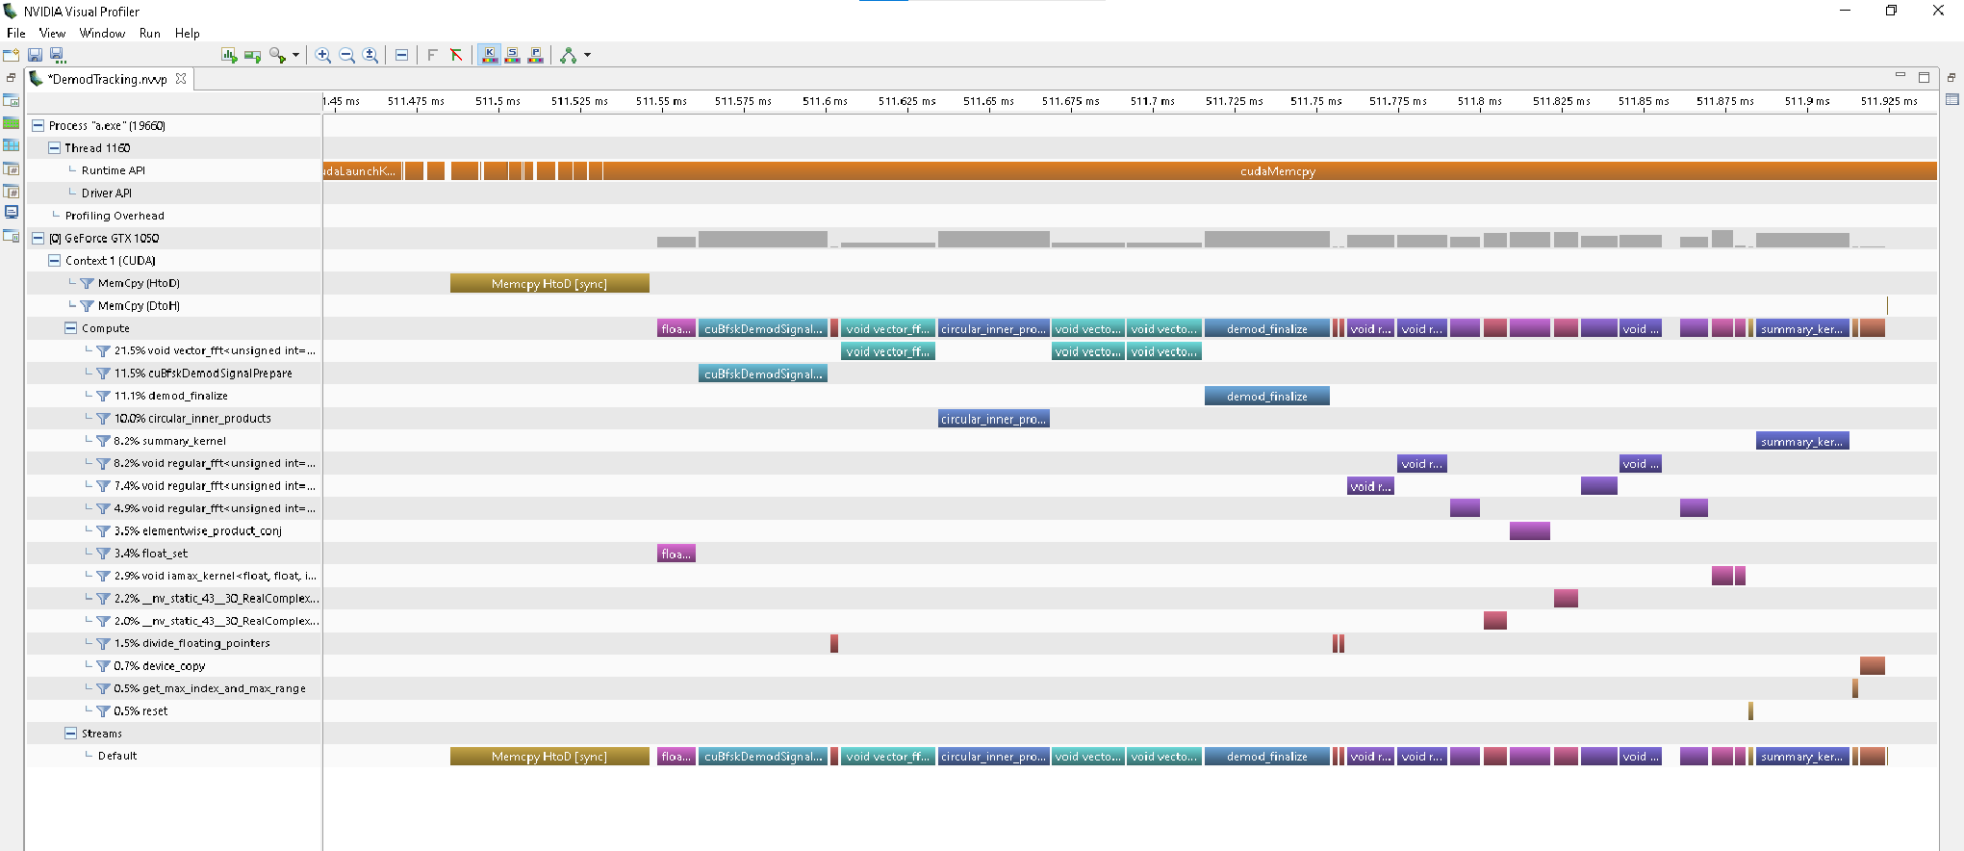The height and width of the screenshot is (851, 1964).
Task: Minimize the timeline editor view
Action: [1900, 75]
